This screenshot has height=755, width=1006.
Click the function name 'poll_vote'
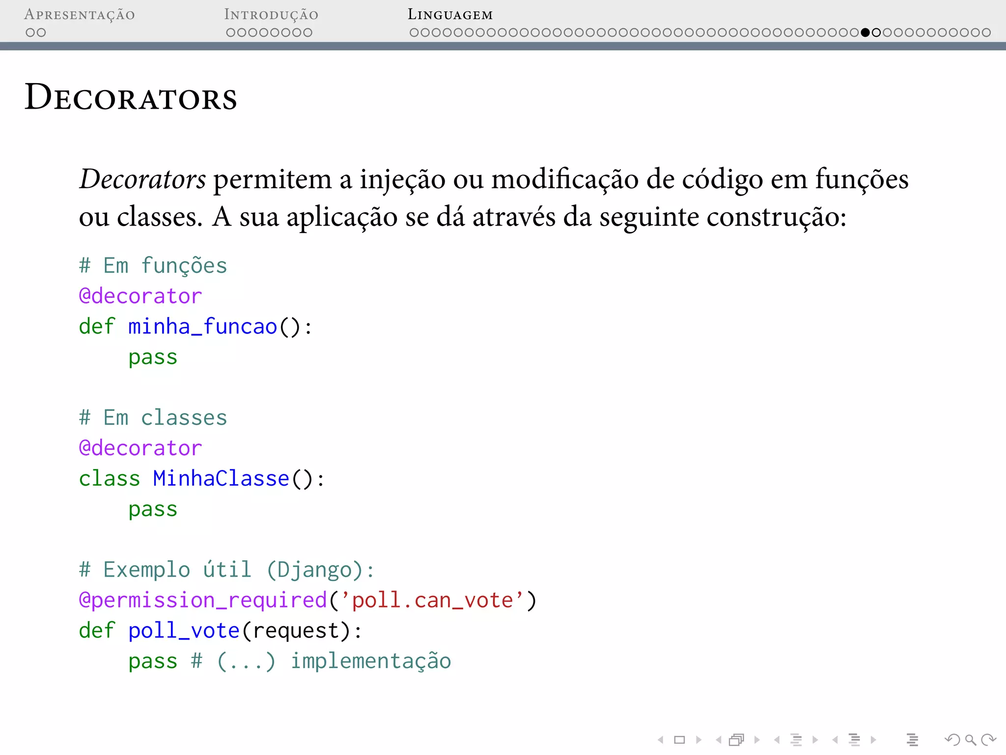click(184, 631)
